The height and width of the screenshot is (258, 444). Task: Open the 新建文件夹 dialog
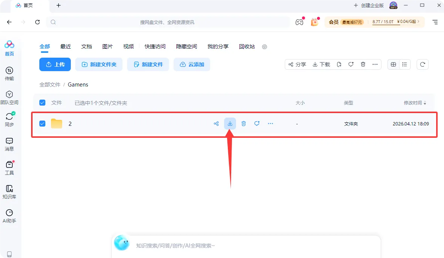coord(99,64)
